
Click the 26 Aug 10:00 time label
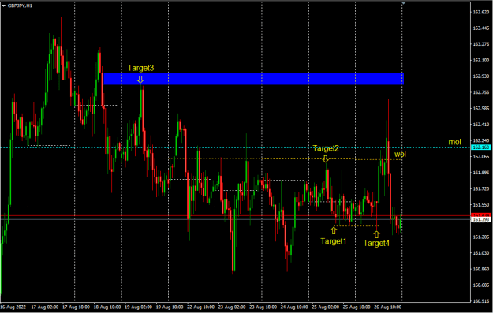tap(387, 307)
